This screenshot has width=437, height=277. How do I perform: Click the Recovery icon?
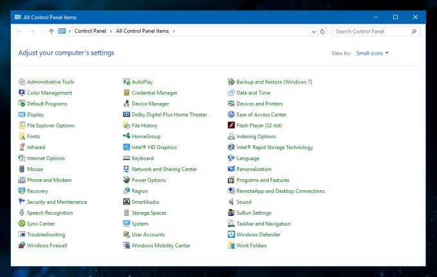(x=22, y=191)
